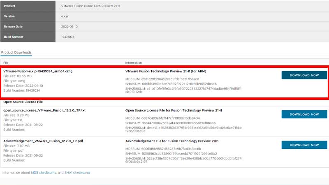Select the VMware-Fusion-e.x.p-19431034_arm64.dmg file name
329x185 pixels.
[x=38, y=71]
